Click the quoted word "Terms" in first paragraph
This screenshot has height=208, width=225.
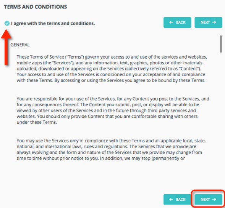pos(74,57)
